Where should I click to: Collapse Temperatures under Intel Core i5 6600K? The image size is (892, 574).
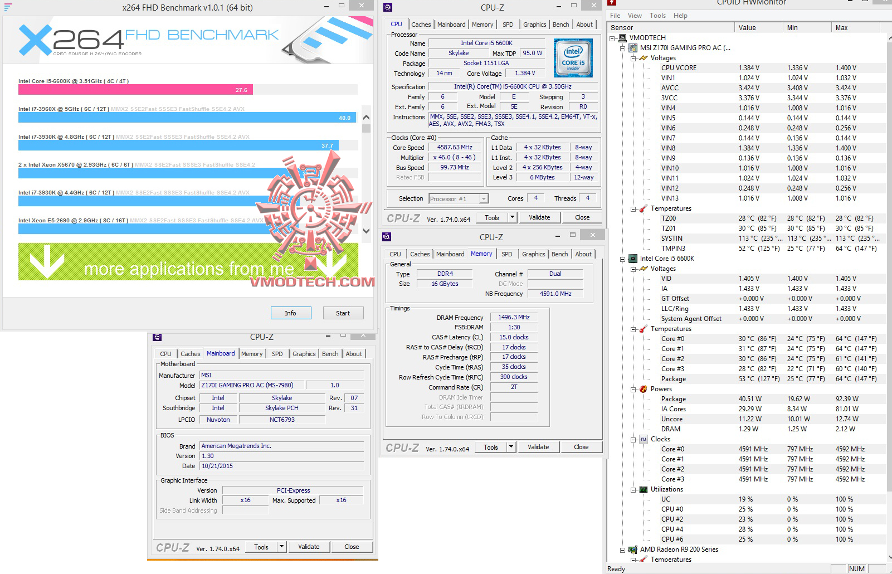coord(633,329)
